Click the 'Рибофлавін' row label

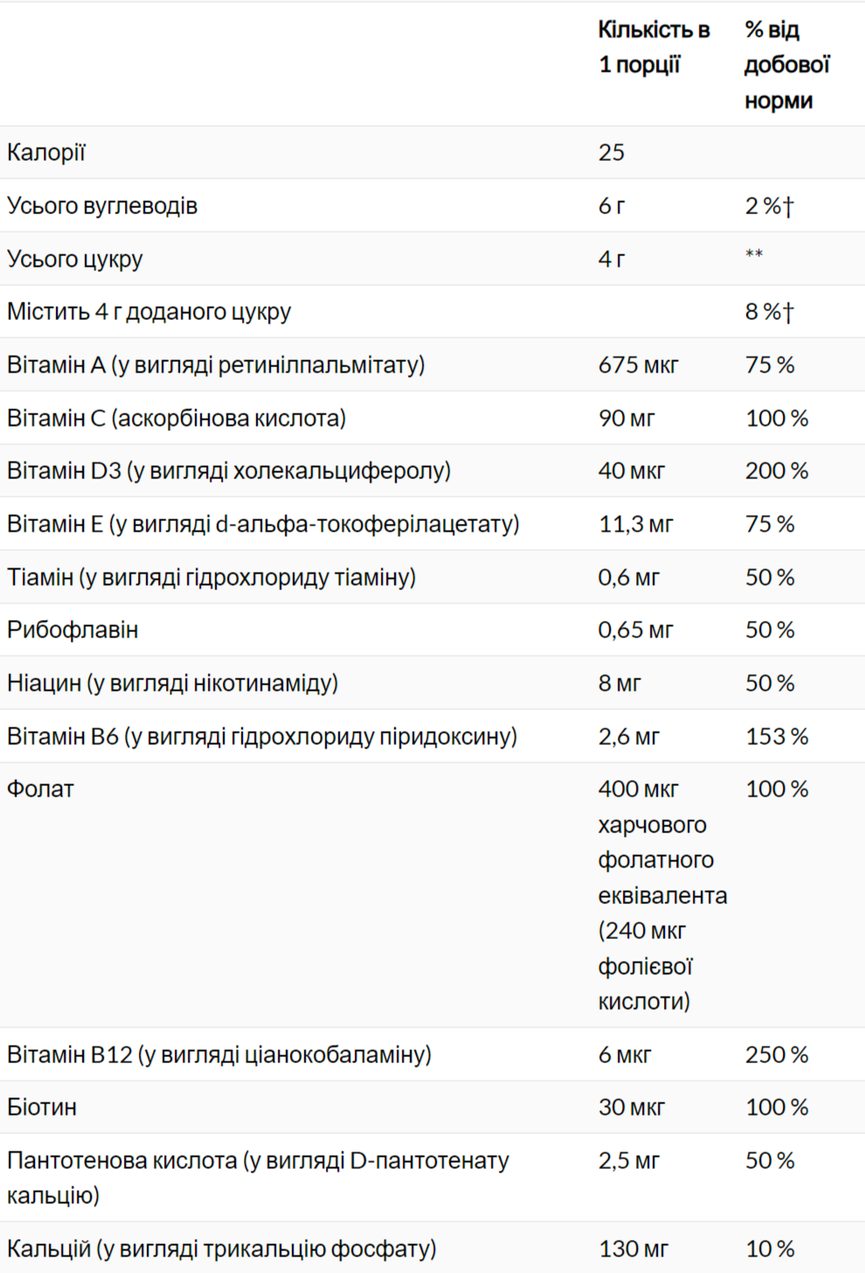tap(73, 630)
